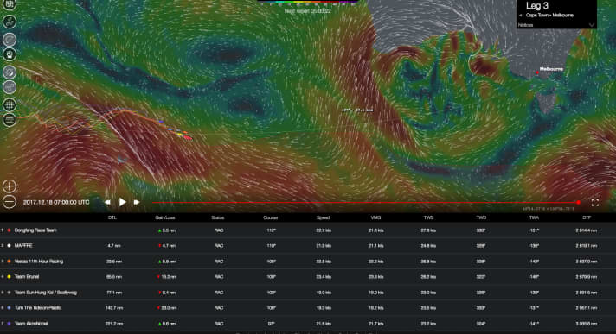Start playback with the play button
This screenshot has width=616, height=334.
pyautogui.click(x=123, y=202)
